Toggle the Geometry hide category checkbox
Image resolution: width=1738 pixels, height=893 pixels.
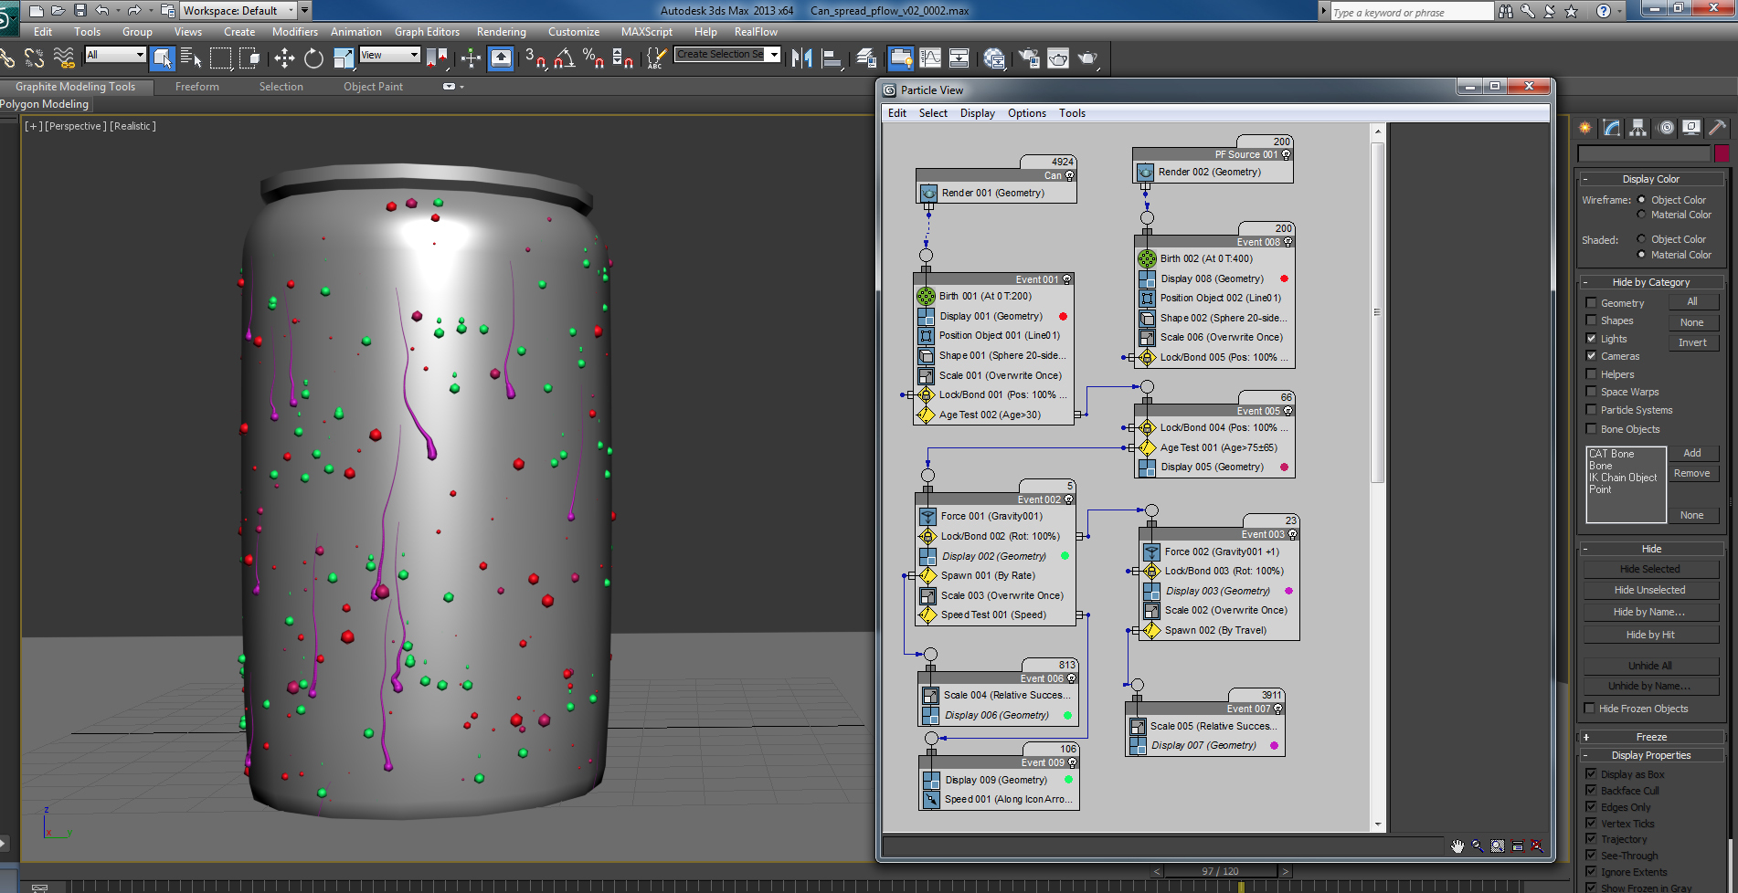1591,303
